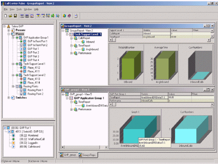Switch to the GVP_group tab at bottom
Viewport: 218px width, 164px height.
click(68, 155)
